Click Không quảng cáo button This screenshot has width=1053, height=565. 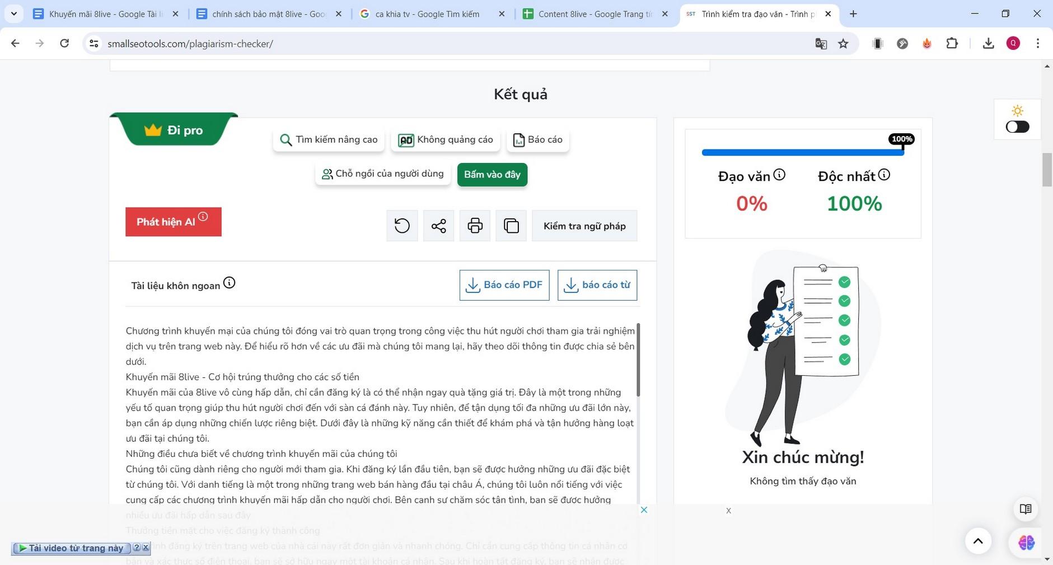445,139
